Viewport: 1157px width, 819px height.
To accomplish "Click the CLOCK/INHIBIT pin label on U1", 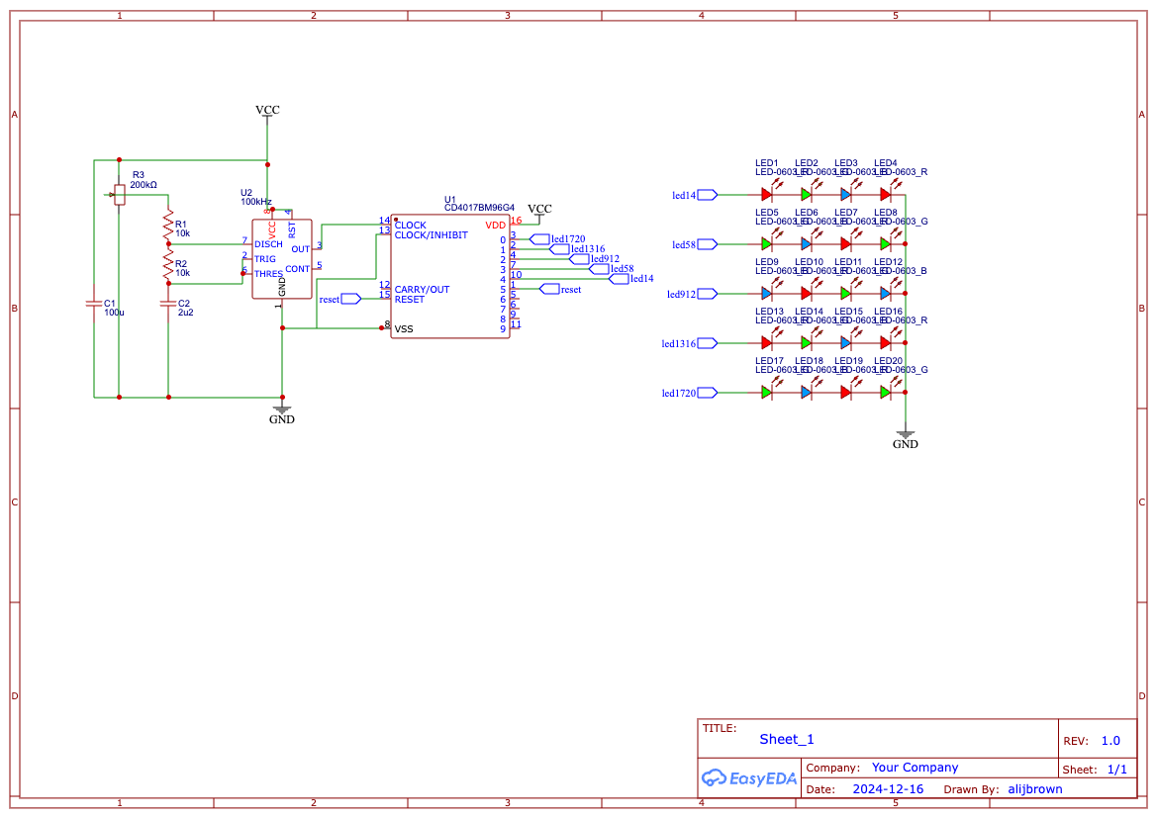I will [x=431, y=235].
